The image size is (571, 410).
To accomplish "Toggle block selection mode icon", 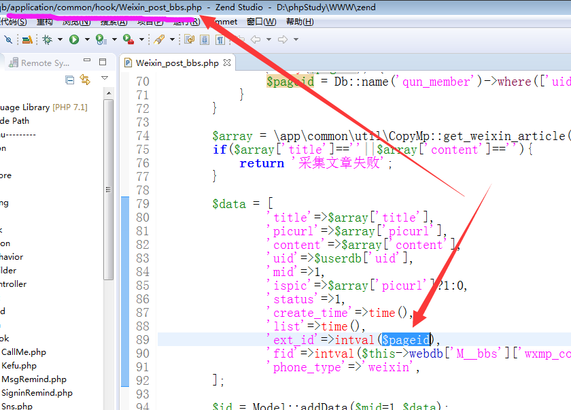I will click(x=205, y=39).
